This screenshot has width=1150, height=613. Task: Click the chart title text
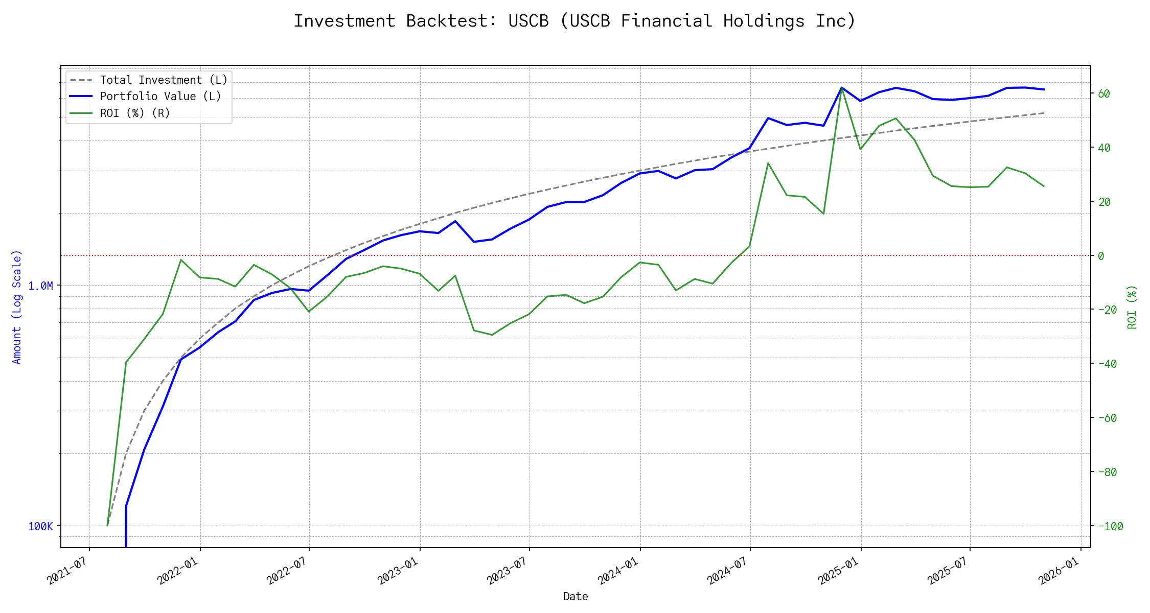(574, 21)
